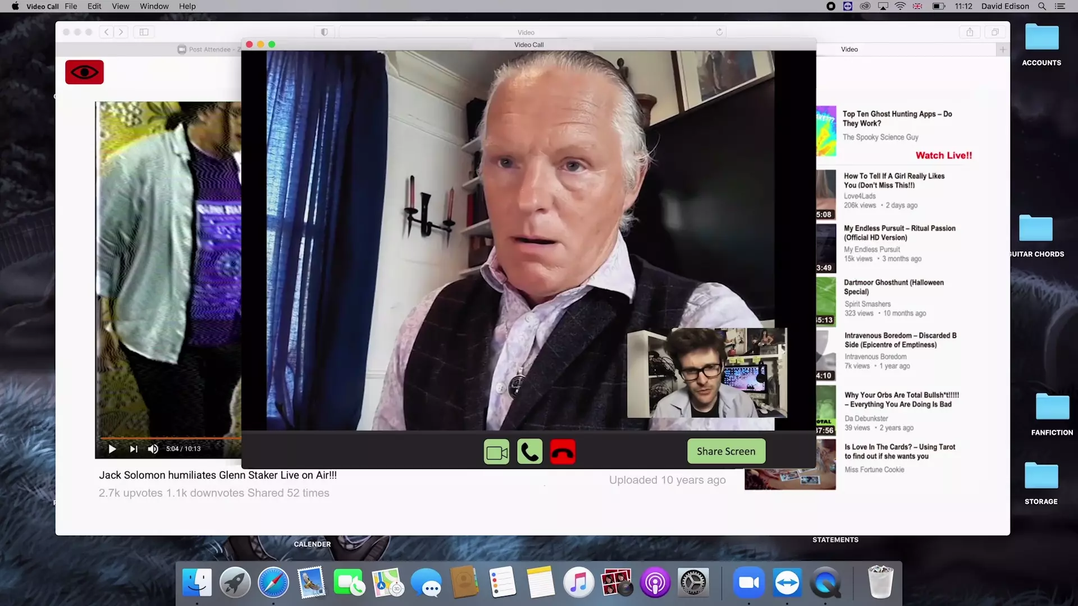Open Dartmoor Ghosthunt Halloween Special video
The width and height of the screenshot is (1078, 606).
coord(894,287)
